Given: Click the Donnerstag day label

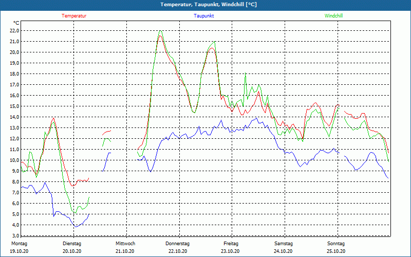Looking at the screenshot, I should tap(177, 244).
